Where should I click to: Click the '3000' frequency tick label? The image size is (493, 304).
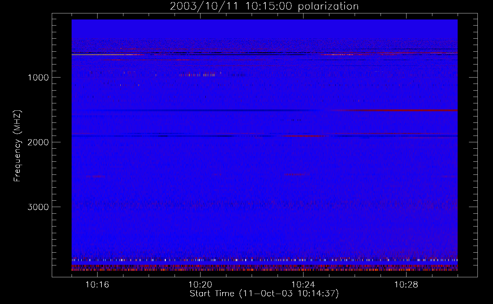pyautogui.click(x=38, y=207)
